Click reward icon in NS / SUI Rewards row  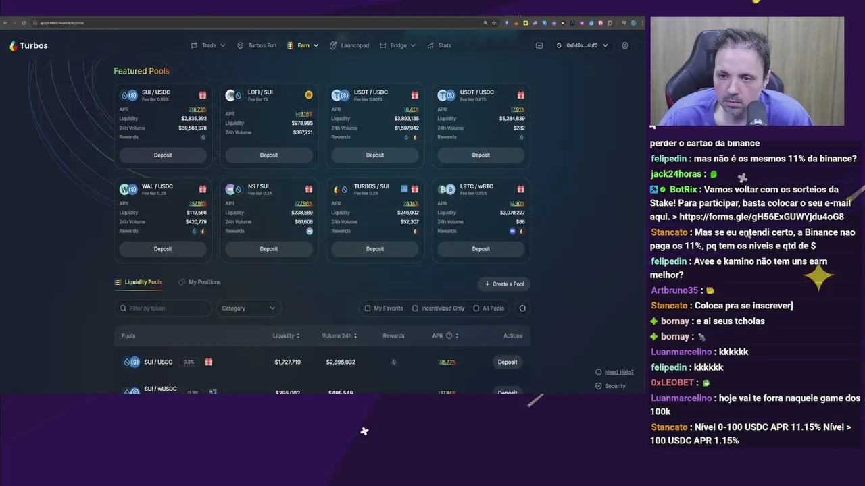(310, 231)
